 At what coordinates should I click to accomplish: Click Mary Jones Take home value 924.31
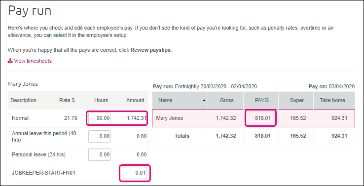339,118
